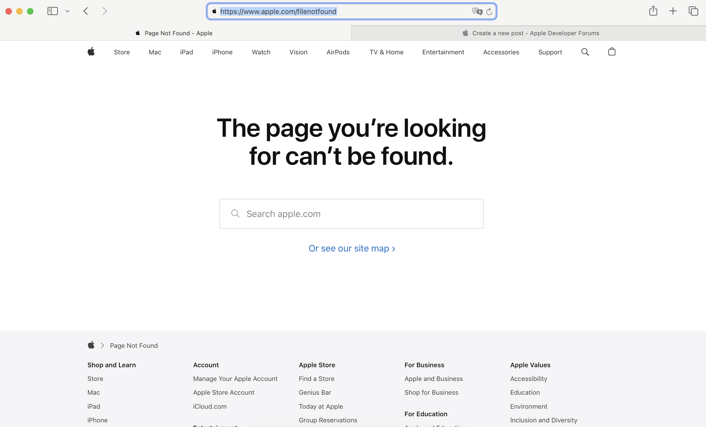This screenshot has width=706, height=427.
Task: Open the Vision navigation item
Action: tap(298, 52)
